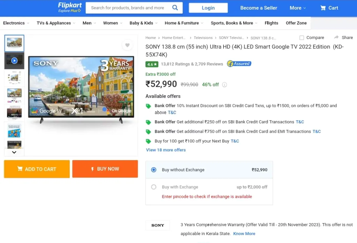Viewport: 357px width, 243px height.
Task: Open Know More warranty link
Action: pos(244,234)
